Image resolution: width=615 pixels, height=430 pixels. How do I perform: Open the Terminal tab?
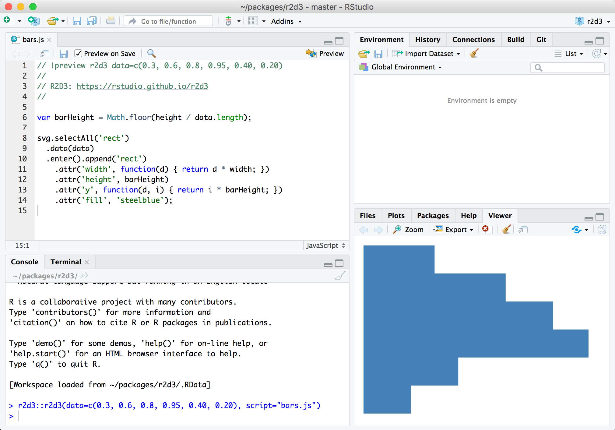[x=65, y=262]
